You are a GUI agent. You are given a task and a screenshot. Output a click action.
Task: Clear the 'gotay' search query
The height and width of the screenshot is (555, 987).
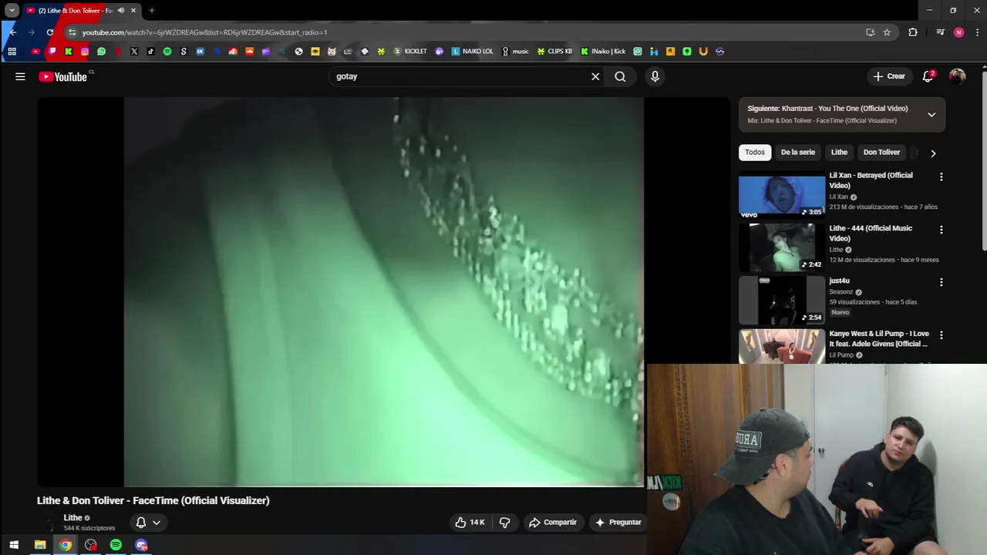pyautogui.click(x=595, y=76)
